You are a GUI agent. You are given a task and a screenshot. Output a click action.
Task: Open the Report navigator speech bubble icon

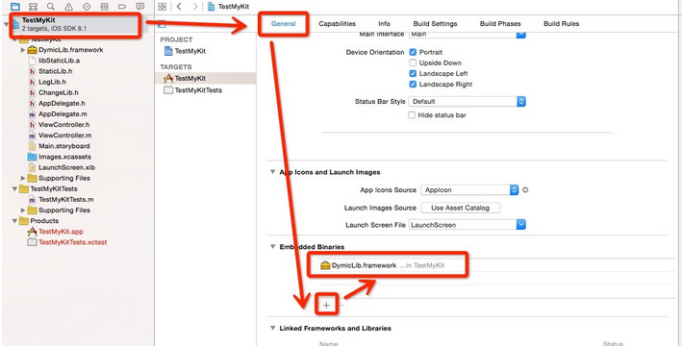pos(140,7)
